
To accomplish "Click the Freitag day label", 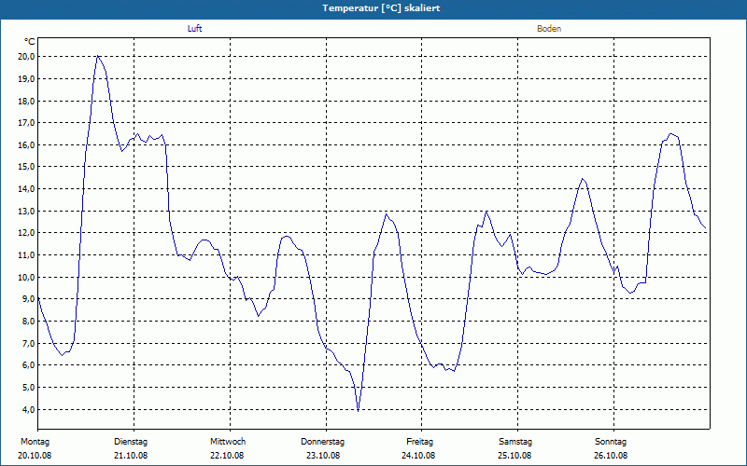I will pos(419,442).
